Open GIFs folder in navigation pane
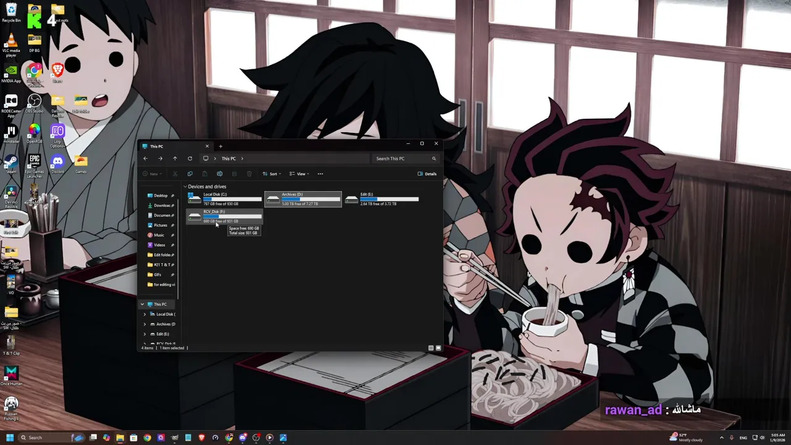 click(x=160, y=274)
